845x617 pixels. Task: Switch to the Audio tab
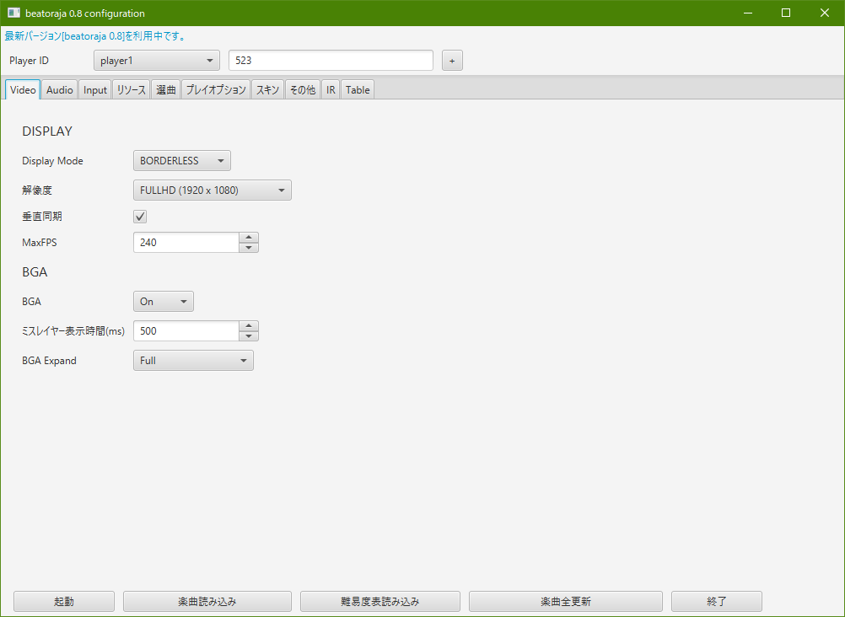click(x=59, y=90)
